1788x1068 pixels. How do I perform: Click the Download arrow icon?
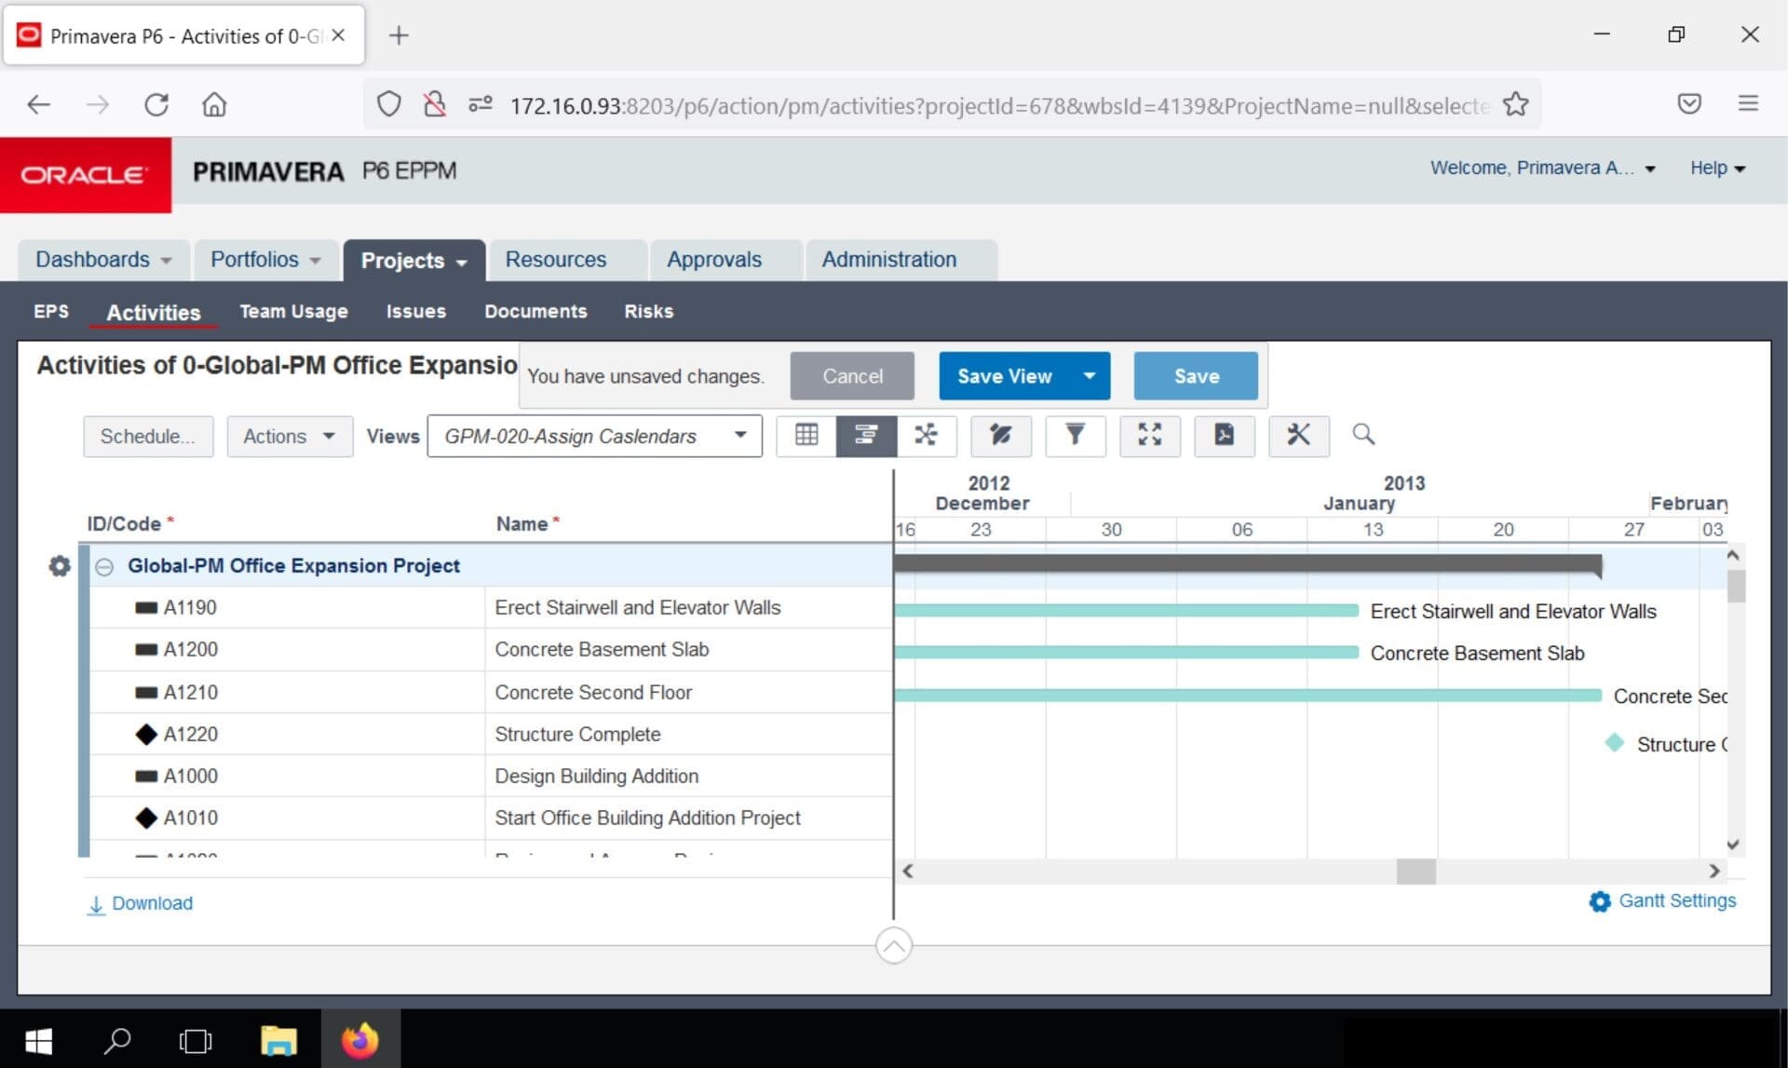tap(96, 904)
